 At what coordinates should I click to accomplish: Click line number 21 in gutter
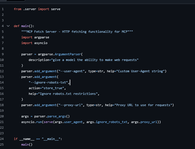tap(2, 122)
